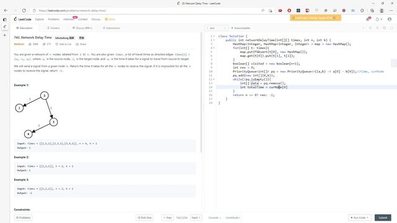This screenshot has height=223, width=397.
Task: Open the Discuss menu item
Action: pos(96,19)
